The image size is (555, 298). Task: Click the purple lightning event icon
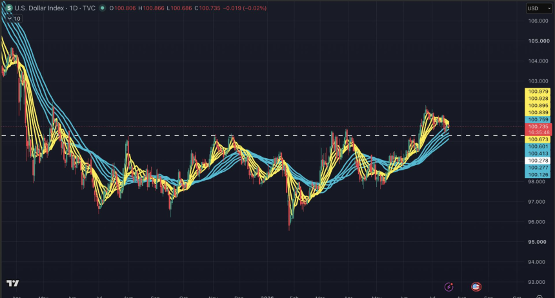tap(449, 286)
